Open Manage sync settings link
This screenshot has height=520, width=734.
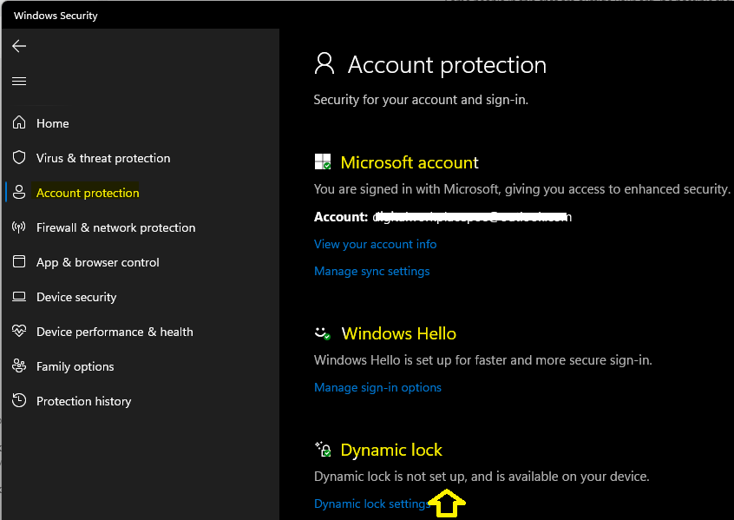pyautogui.click(x=371, y=271)
